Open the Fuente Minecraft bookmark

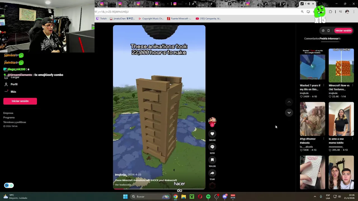pyautogui.click(x=179, y=19)
